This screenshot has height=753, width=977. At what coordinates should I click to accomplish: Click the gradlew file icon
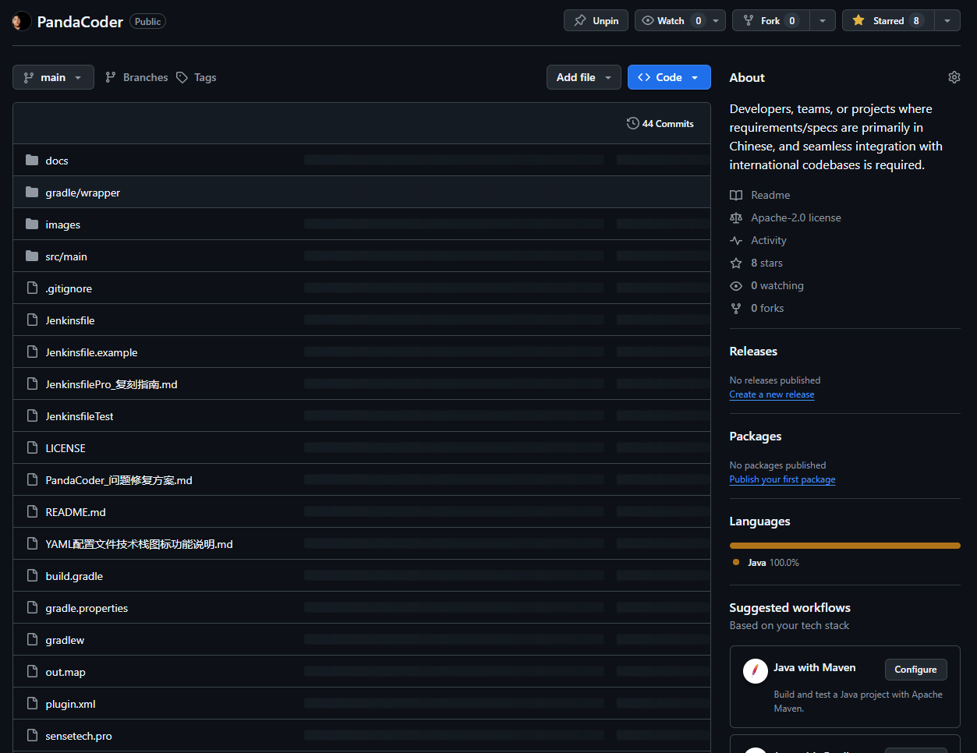pyautogui.click(x=32, y=639)
